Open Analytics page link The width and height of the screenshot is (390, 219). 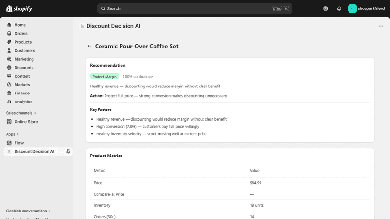pos(24,102)
